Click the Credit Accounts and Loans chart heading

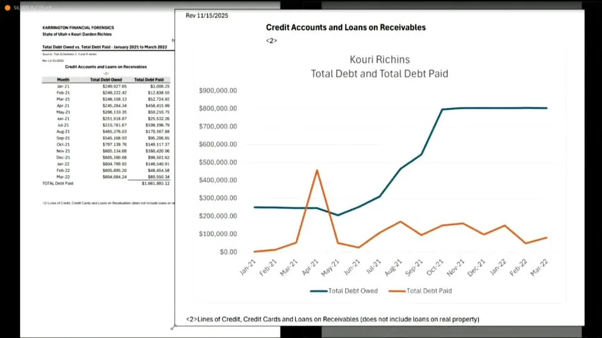click(346, 28)
